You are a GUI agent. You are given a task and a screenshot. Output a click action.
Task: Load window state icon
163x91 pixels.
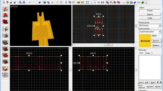point(20,2)
